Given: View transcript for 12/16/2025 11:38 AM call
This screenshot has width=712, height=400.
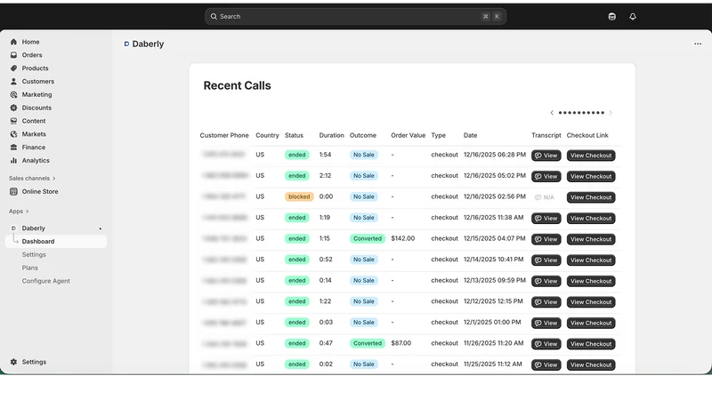Looking at the screenshot, I should tap(546, 218).
